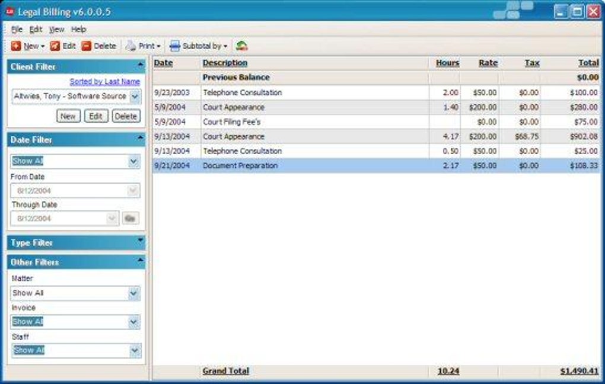Image resolution: width=605 pixels, height=384 pixels.
Task: Open the Date Filter Show All dropdown
Action: pyautogui.click(x=133, y=161)
